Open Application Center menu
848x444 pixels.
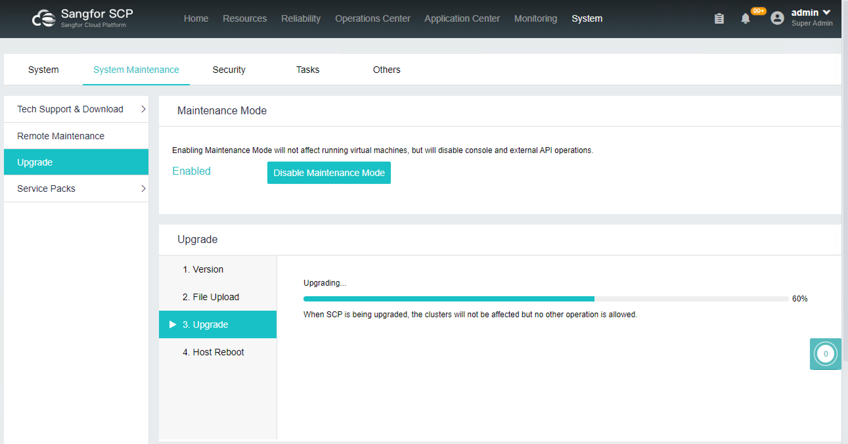click(462, 18)
